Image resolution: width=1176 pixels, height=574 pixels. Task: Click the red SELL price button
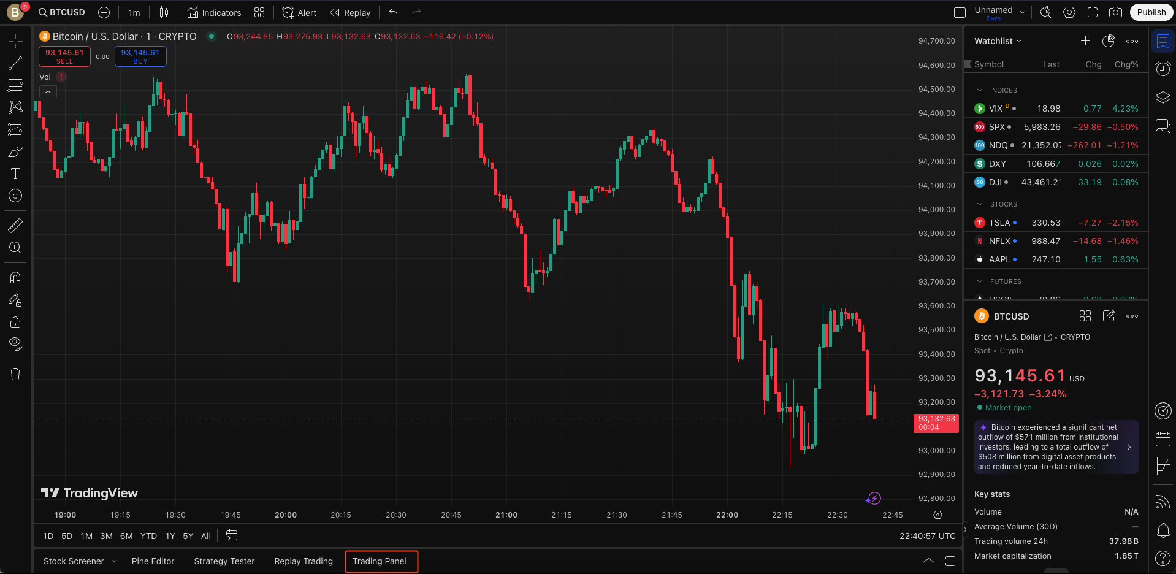pyautogui.click(x=64, y=56)
